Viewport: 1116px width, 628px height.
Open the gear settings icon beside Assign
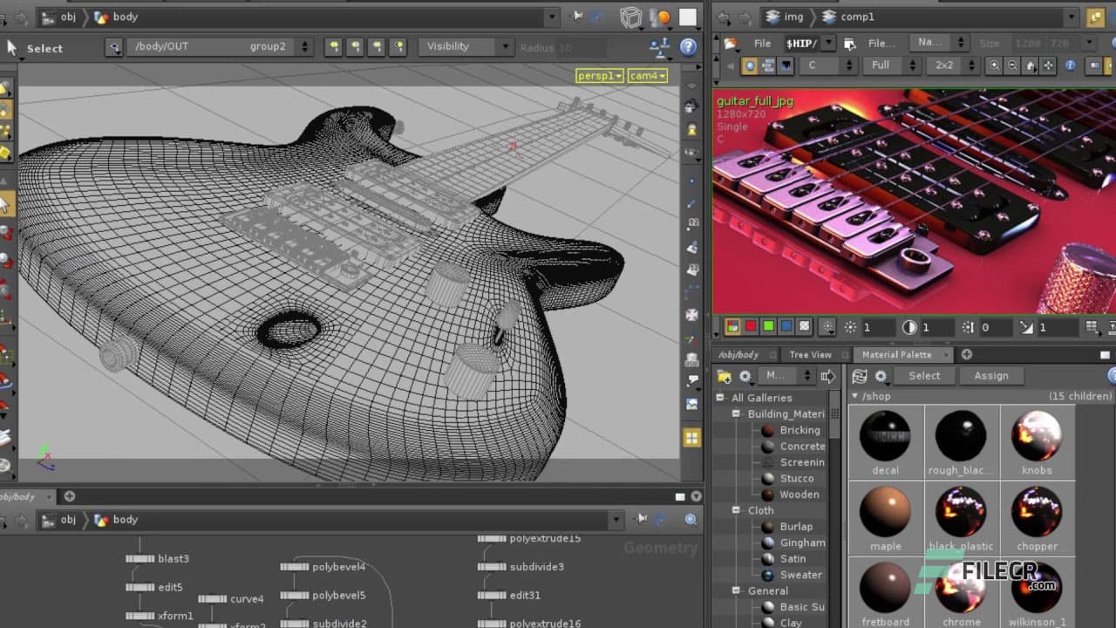pyautogui.click(x=881, y=375)
